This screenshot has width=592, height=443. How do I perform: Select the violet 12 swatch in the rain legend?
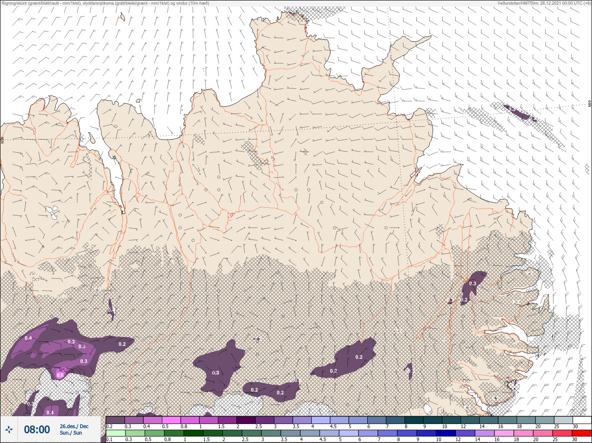point(465,433)
